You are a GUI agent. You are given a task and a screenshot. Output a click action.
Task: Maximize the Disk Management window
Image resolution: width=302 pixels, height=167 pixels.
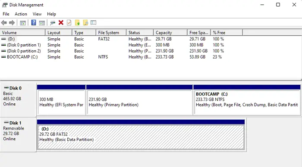click(278, 5)
